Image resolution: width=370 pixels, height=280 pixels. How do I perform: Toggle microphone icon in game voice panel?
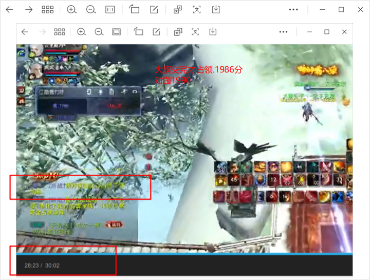click(101, 92)
